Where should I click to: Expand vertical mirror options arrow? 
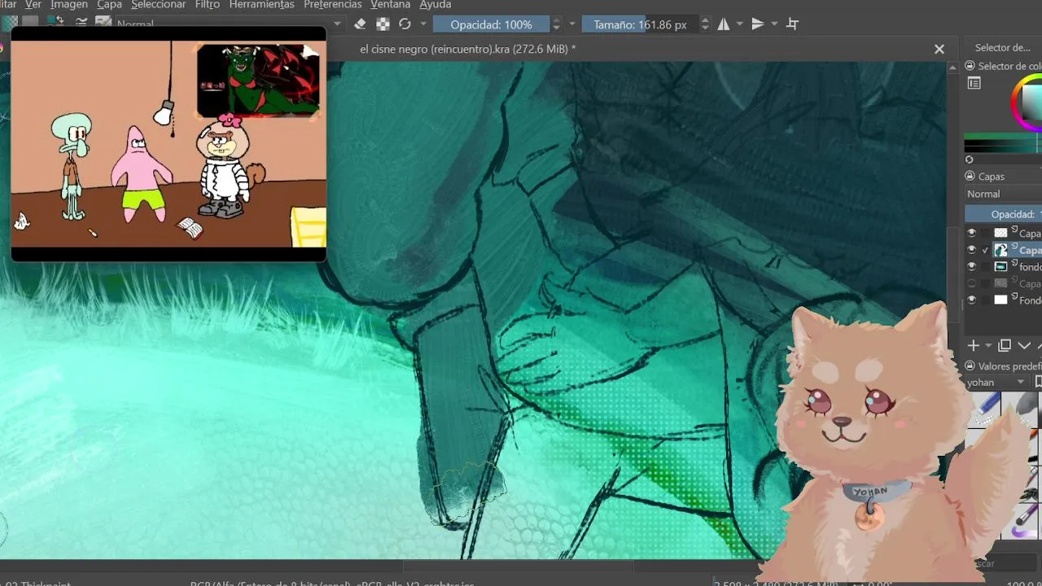click(x=774, y=24)
